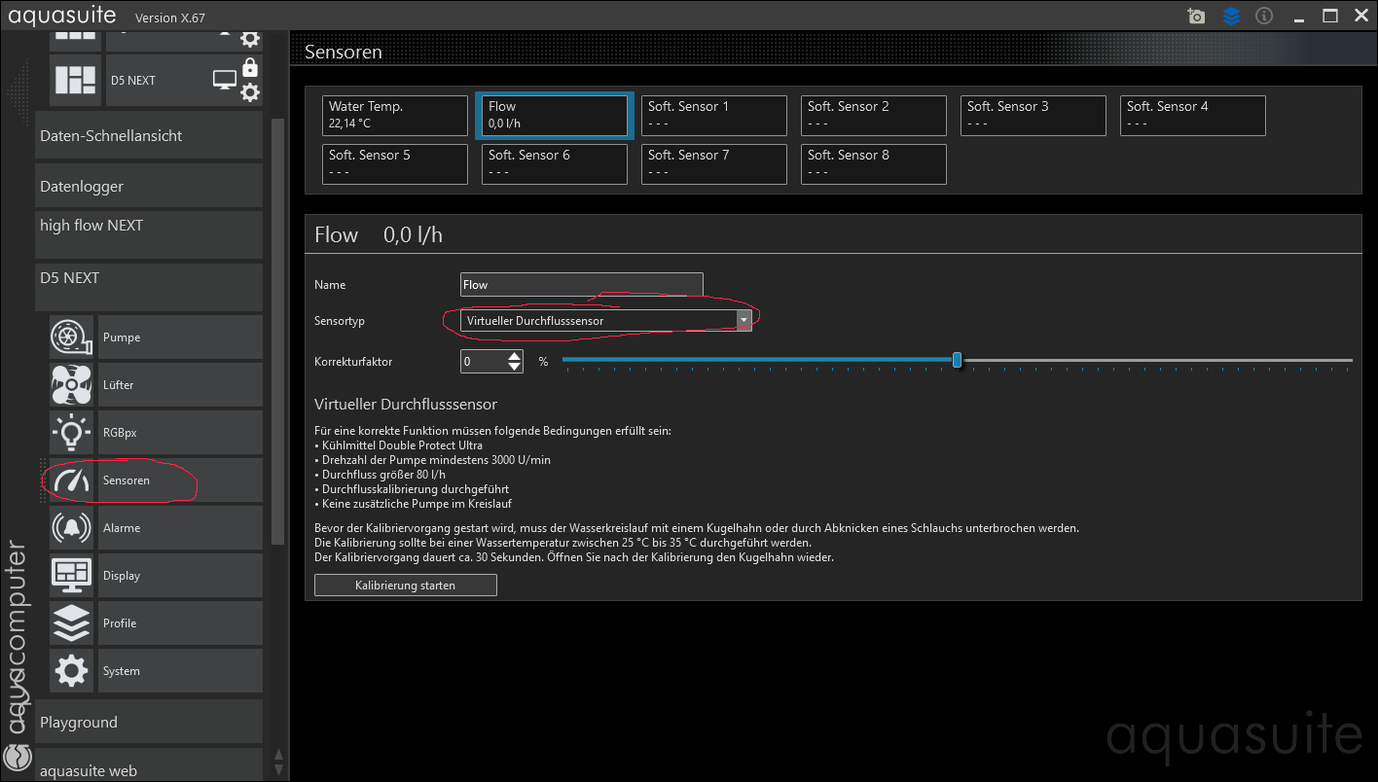1378x782 pixels.
Task: Open the Alarme entry
Action: click(180, 527)
